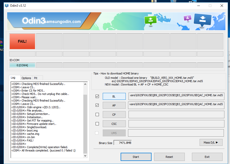Click the Exit button
This screenshot has height=164, width=230.
click(x=207, y=157)
